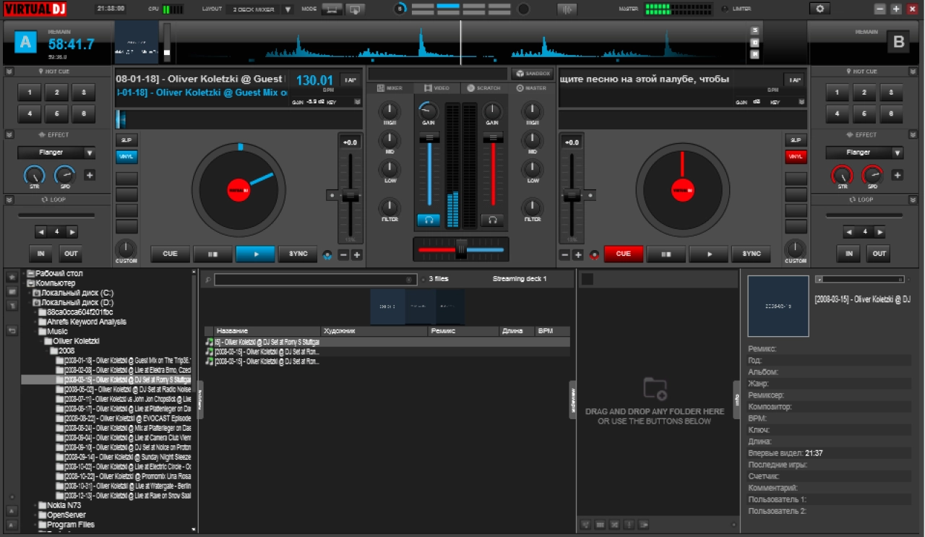Activate hot cue 3 on deck B

click(x=891, y=93)
